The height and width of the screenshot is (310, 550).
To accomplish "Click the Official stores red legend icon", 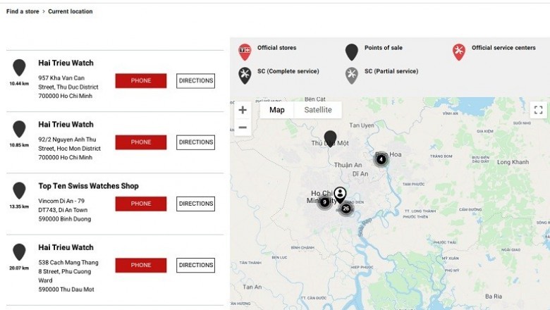I will (245, 52).
